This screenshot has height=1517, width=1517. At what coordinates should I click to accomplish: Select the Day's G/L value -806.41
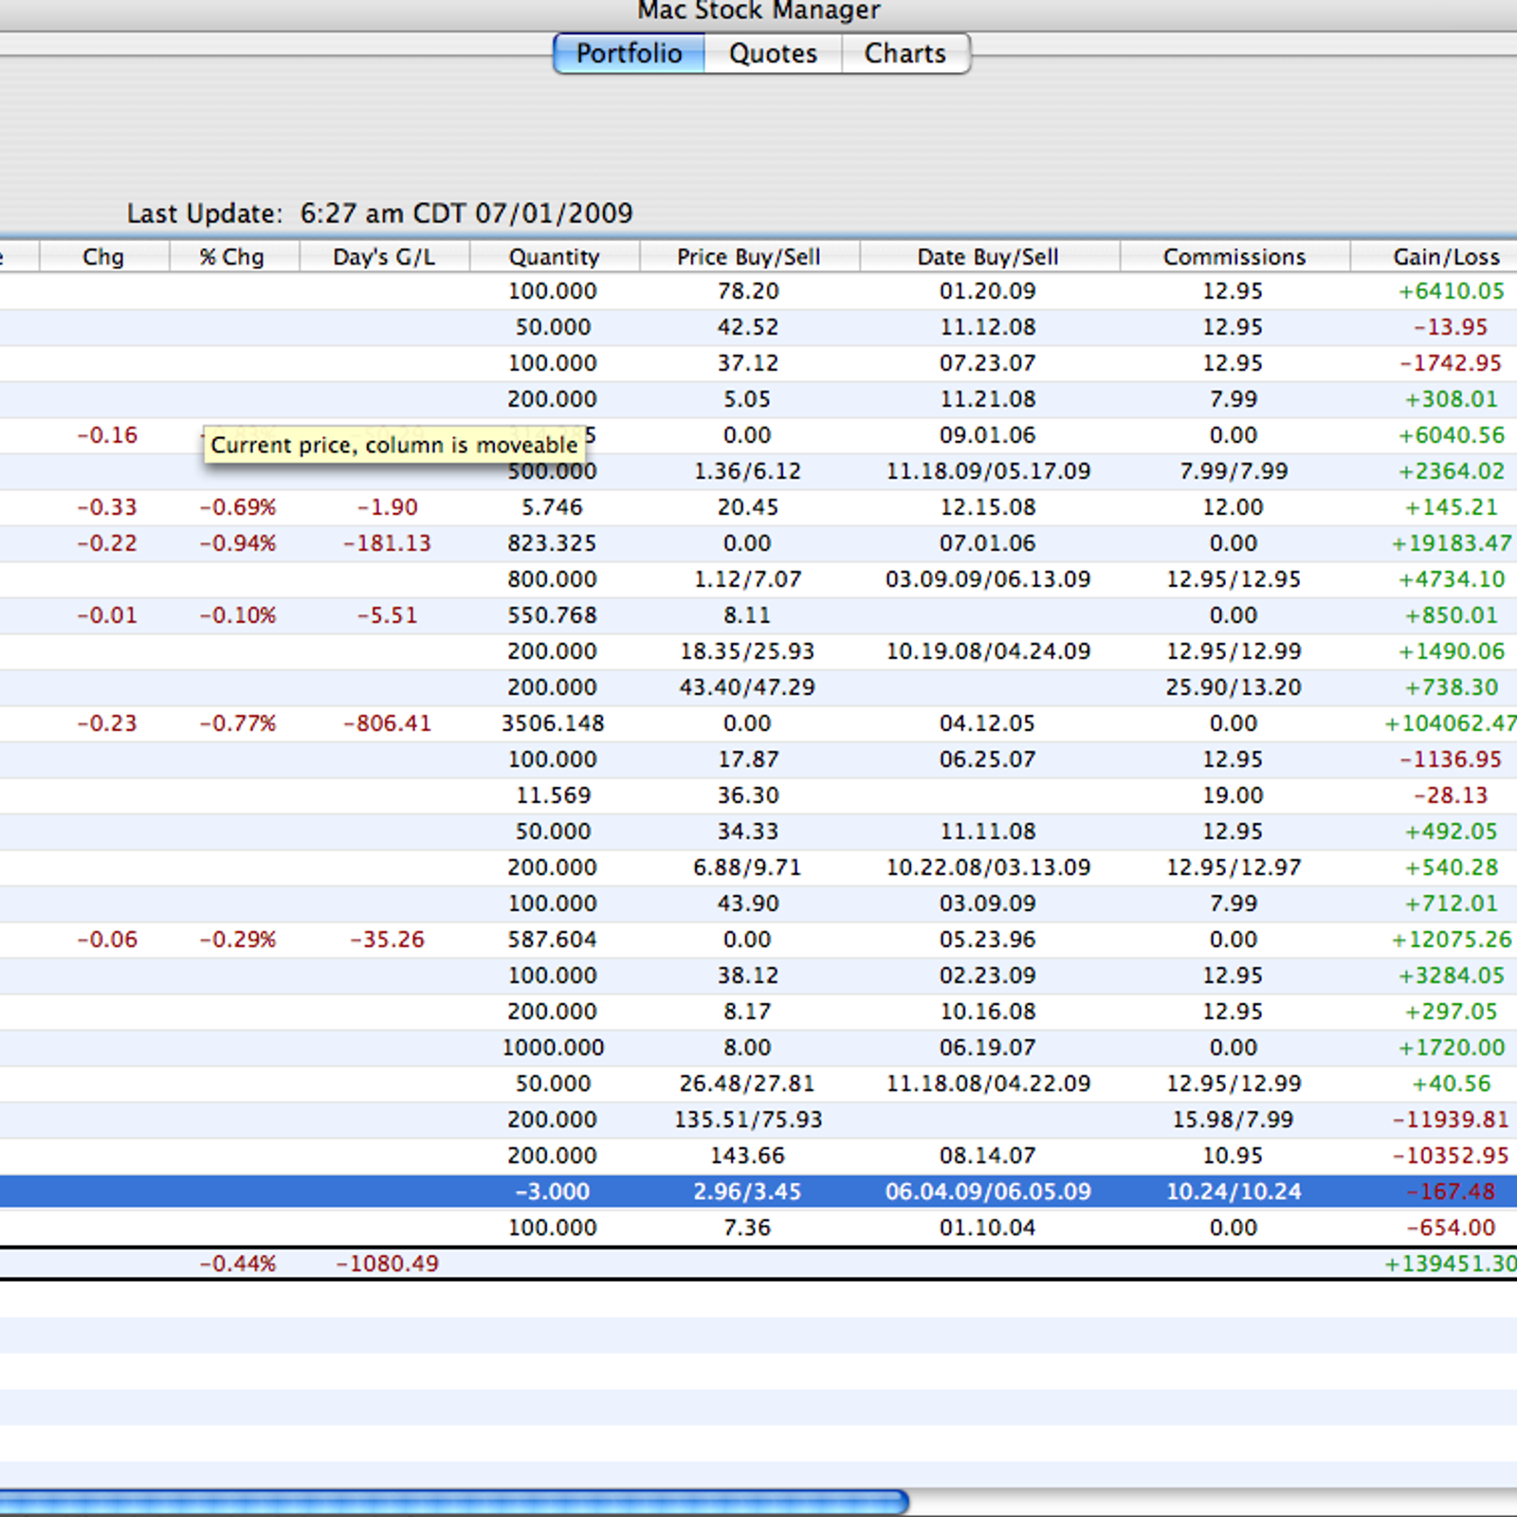tap(387, 723)
